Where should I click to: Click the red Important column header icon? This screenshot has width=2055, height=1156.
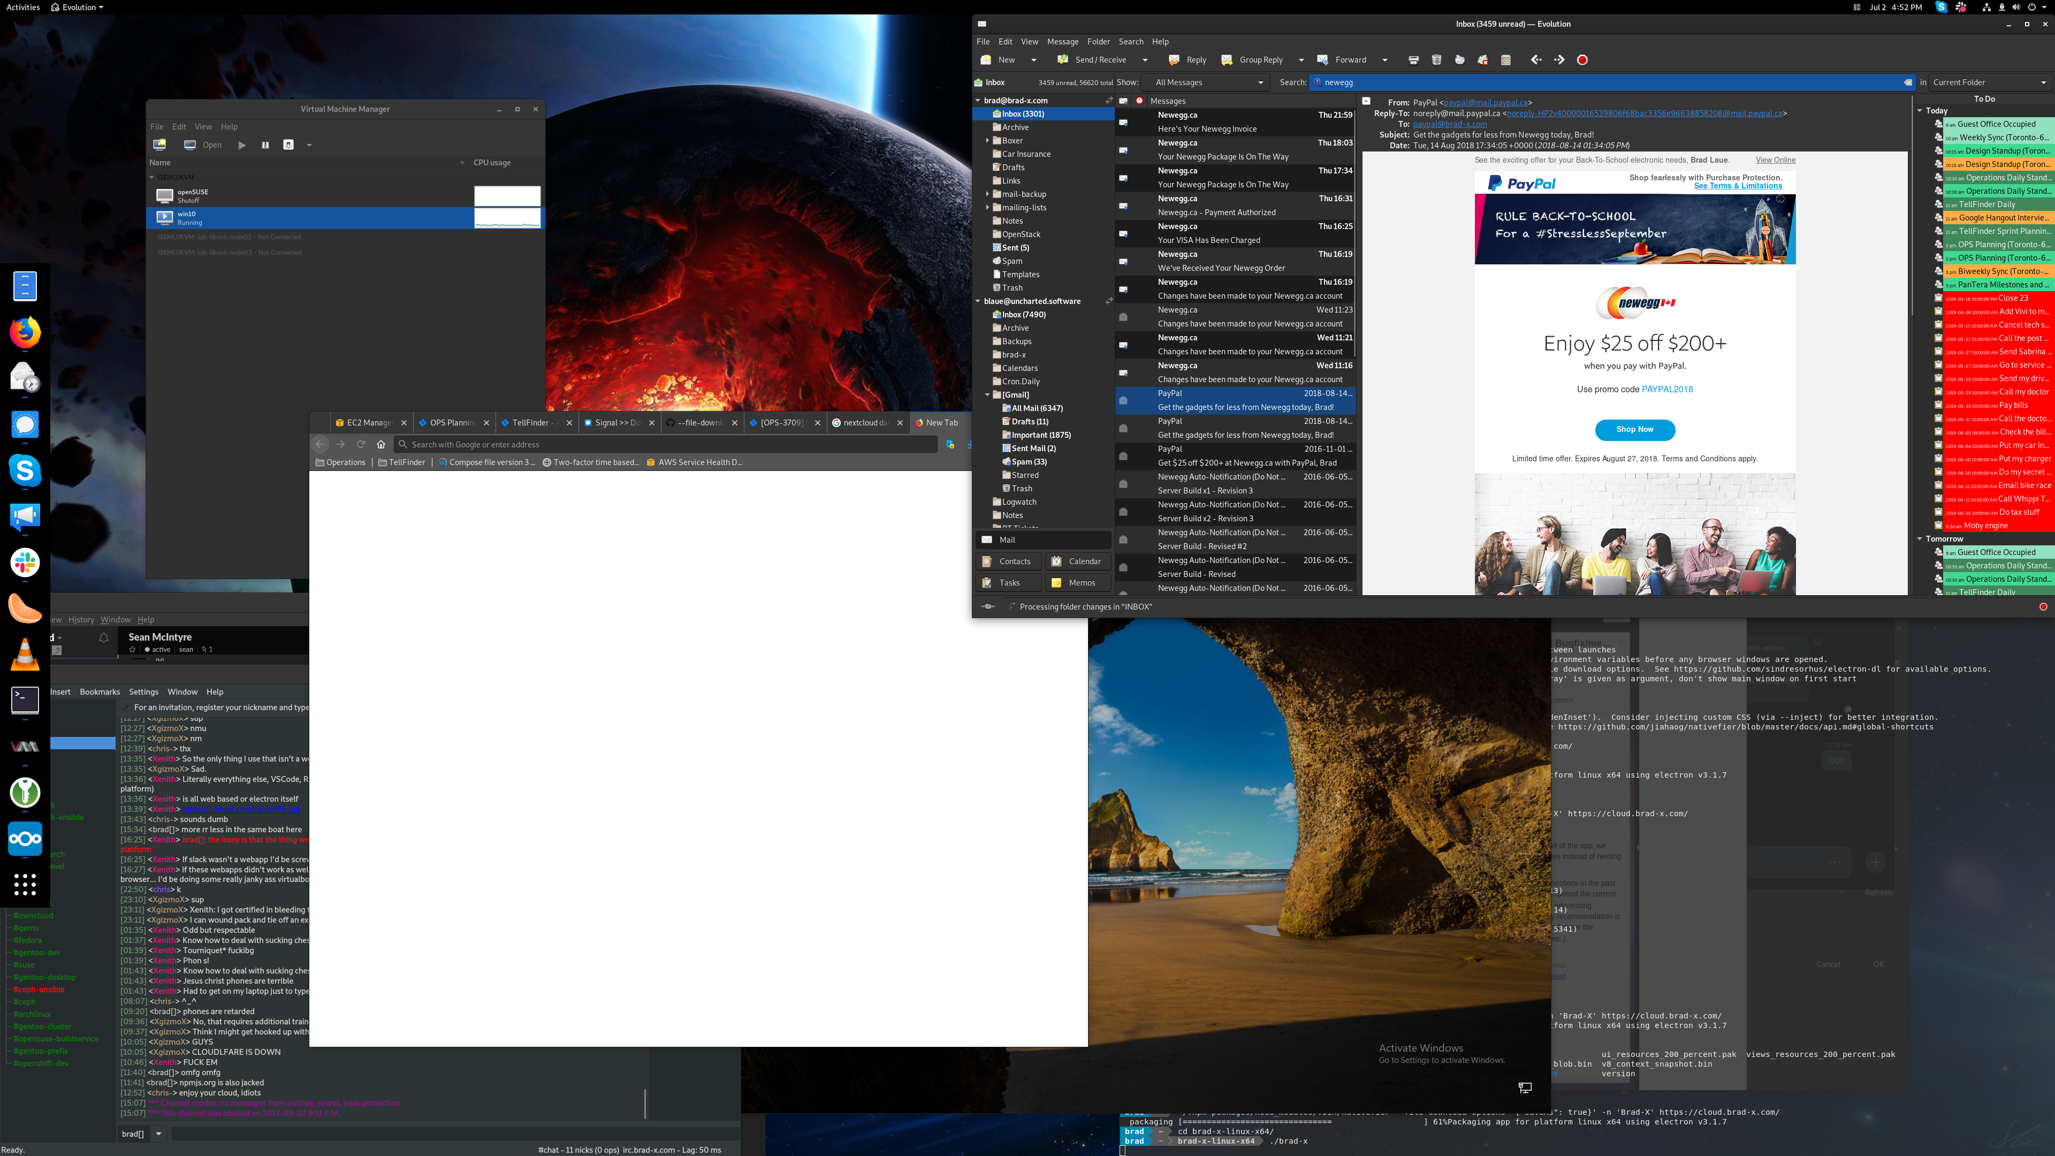(x=1139, y=101)
